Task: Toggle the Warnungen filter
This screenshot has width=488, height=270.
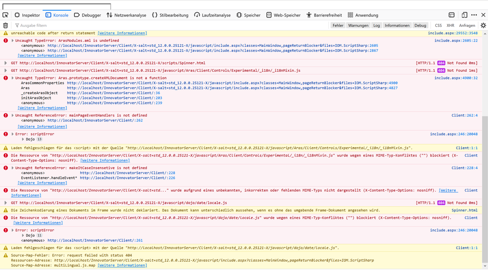Action: (358, 25)
